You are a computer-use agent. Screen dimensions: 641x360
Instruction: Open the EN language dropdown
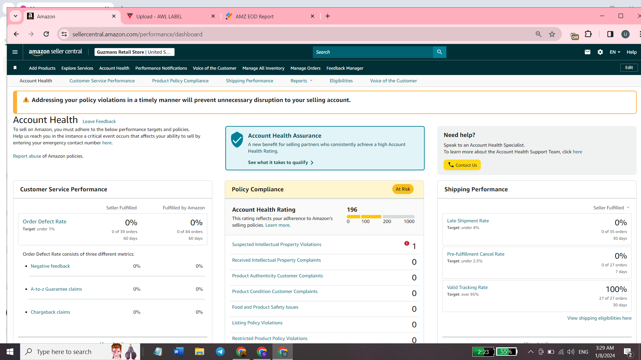click(x=615, y=52)
